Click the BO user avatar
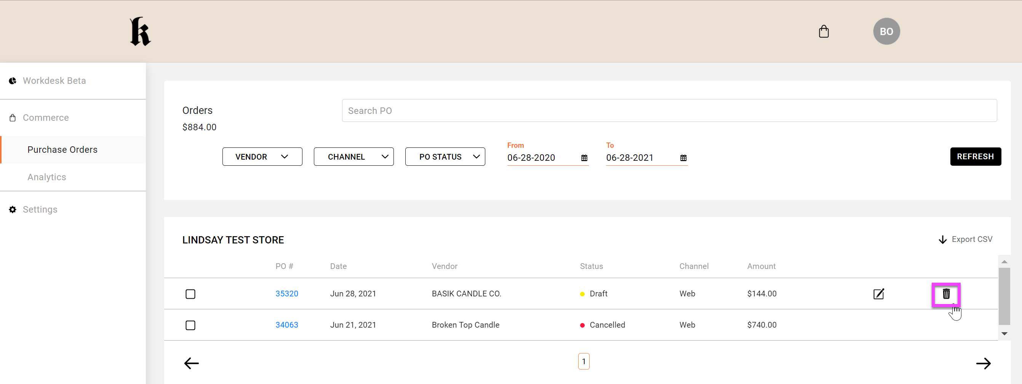1022x384 pixels. click(886, 31)
